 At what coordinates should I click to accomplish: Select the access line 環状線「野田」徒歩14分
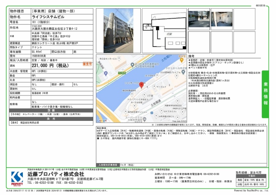(46, 39)
